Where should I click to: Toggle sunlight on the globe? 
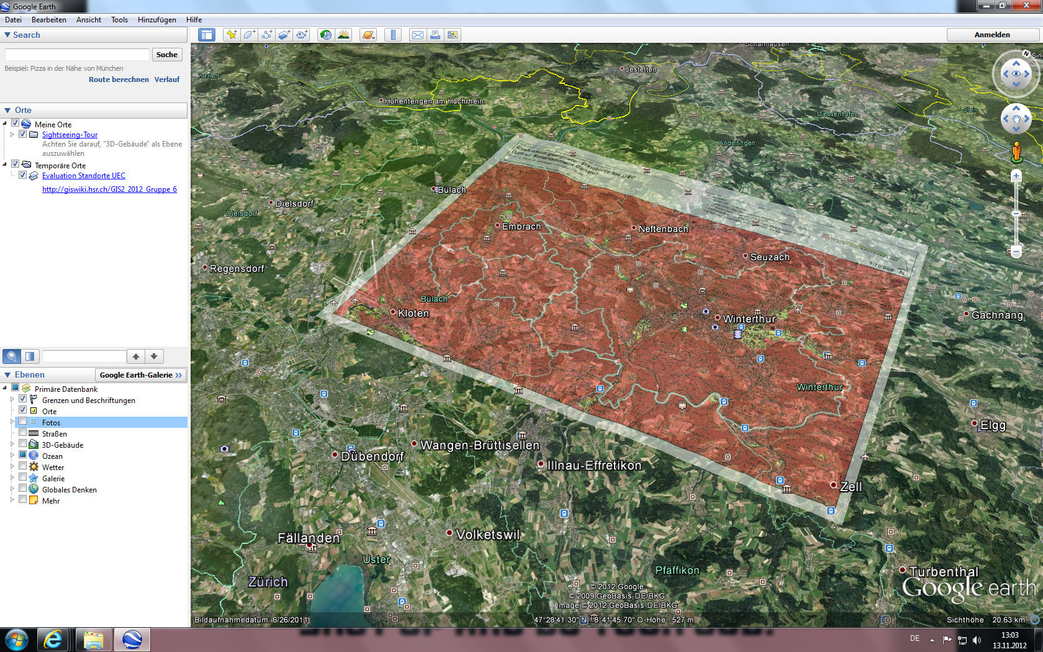point(343,35)
